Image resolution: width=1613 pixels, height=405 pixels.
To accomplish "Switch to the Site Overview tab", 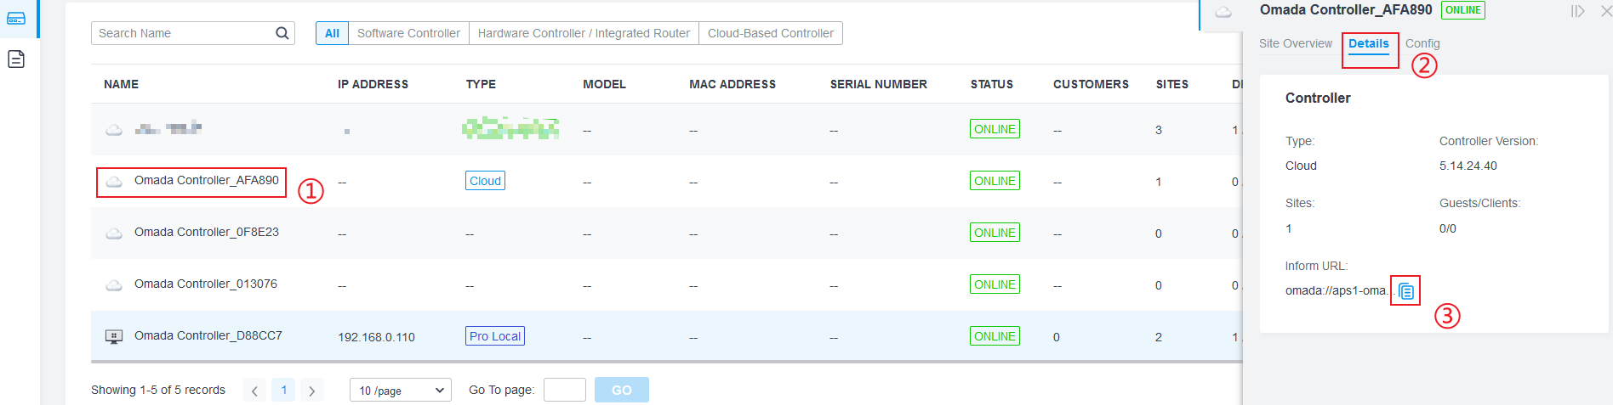I will tap(1296, 43).
